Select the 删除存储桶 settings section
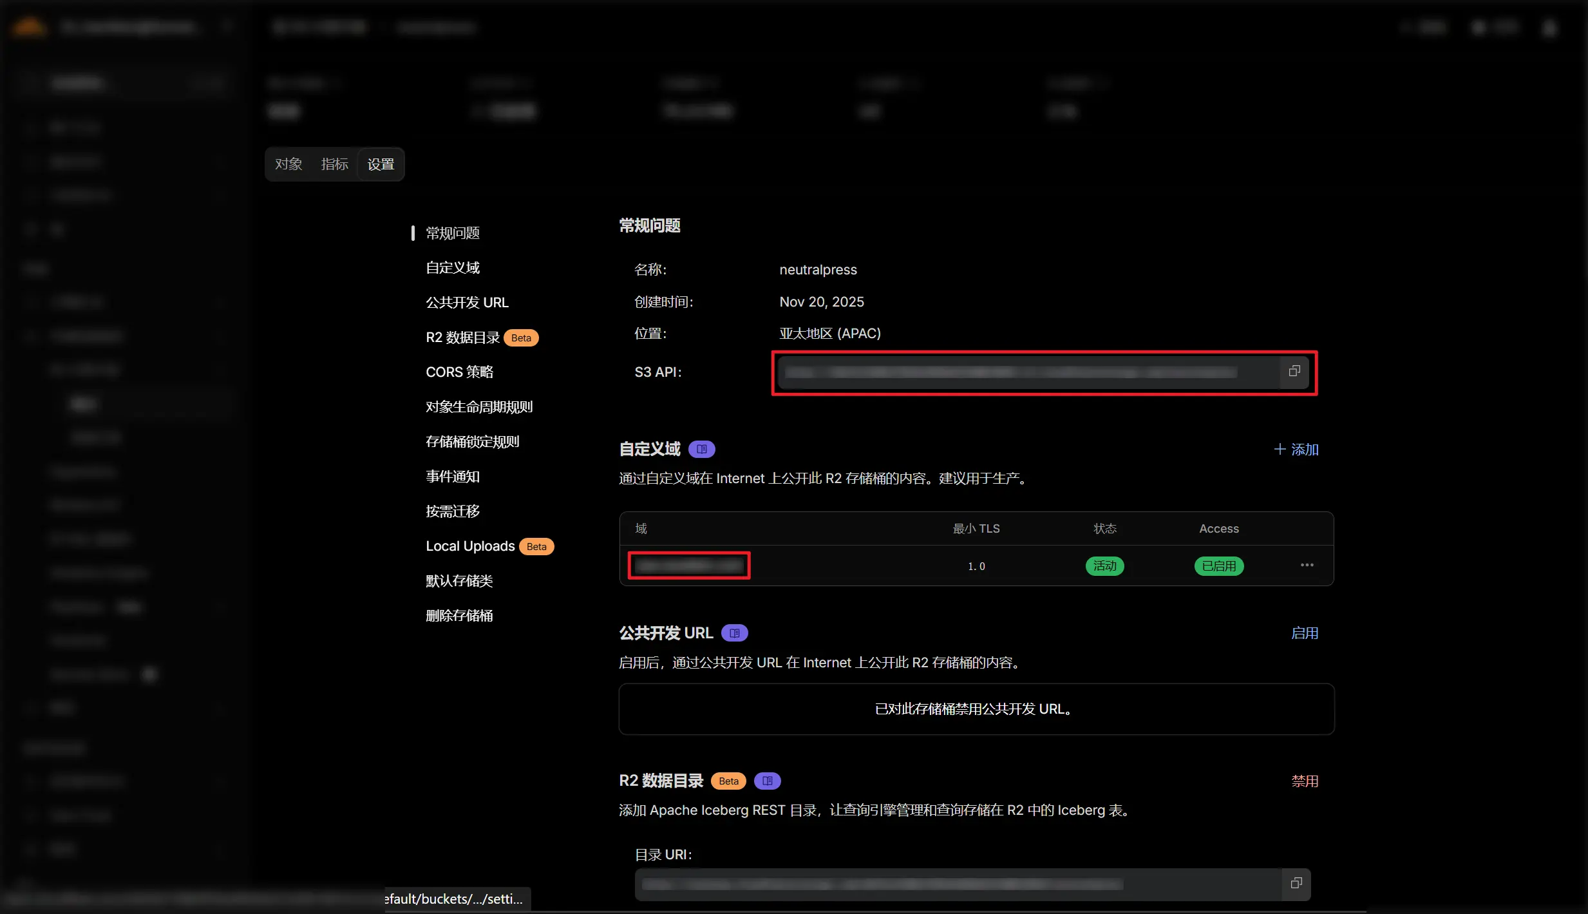The width and height of the screenshot is (1588, 914). tap(458, 615)
